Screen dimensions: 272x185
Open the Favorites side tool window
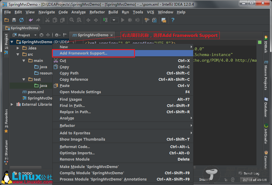[6, 121]
